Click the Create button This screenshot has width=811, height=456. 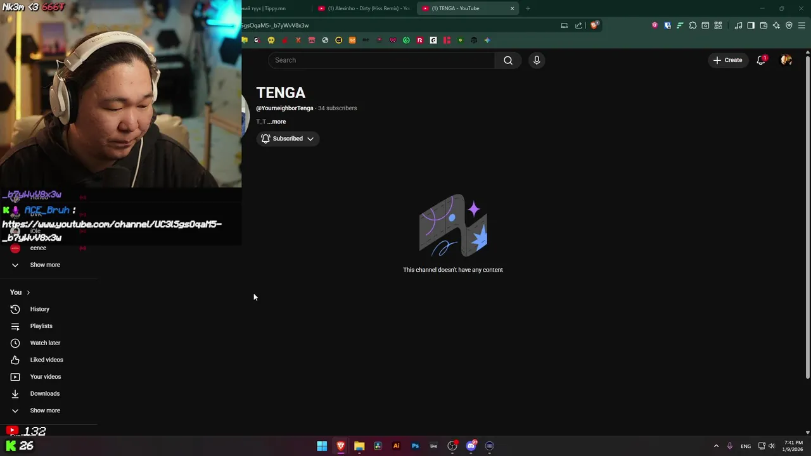point(727,60)
